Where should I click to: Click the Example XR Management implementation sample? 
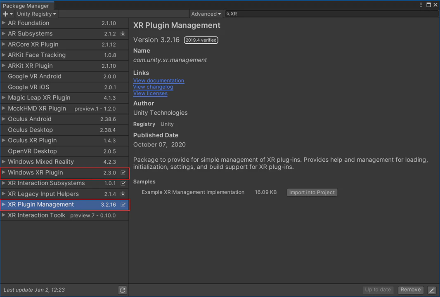point(193,192)
